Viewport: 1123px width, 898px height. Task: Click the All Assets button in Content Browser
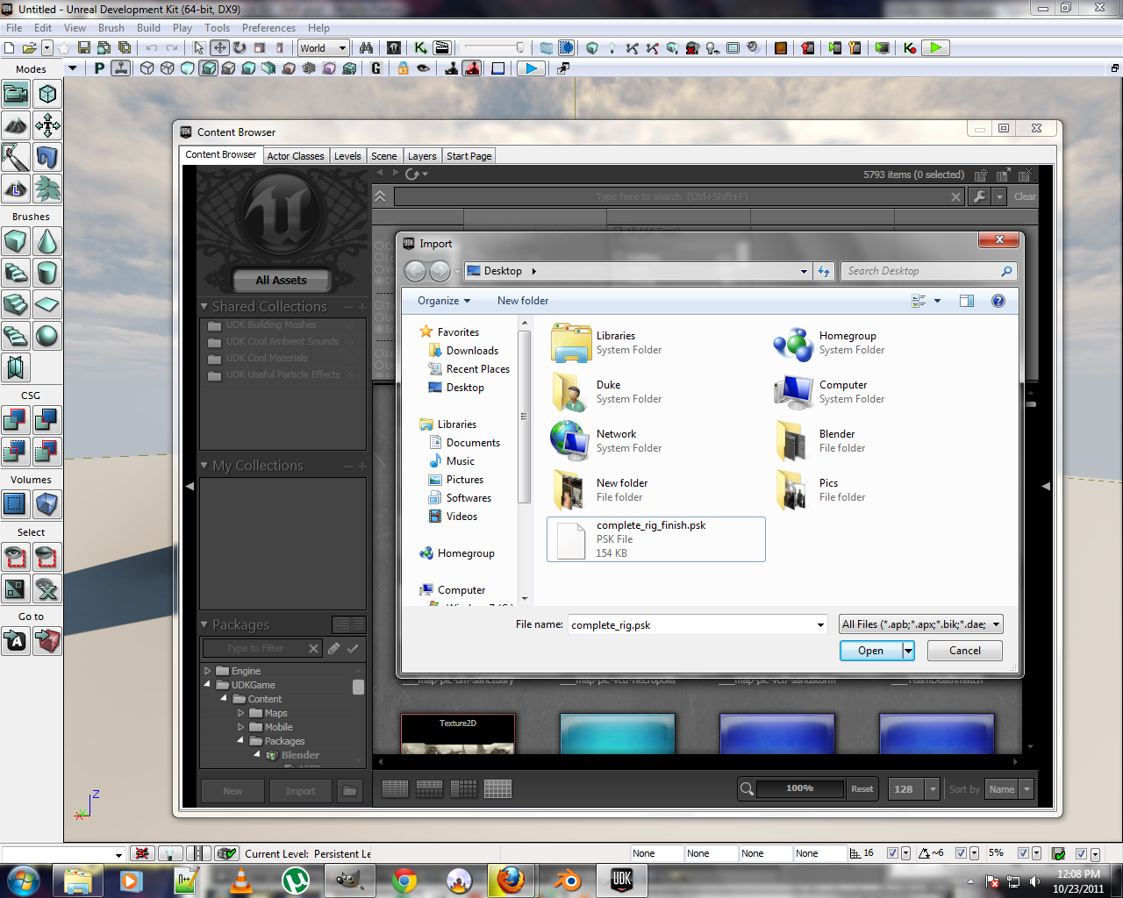(x=282, y=281)
